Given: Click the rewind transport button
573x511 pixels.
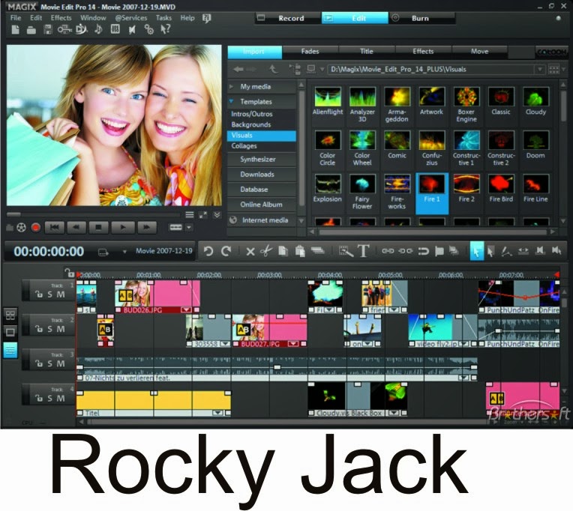Looking at the screenshot, I should pyautogui.click(x=76, y=227).
